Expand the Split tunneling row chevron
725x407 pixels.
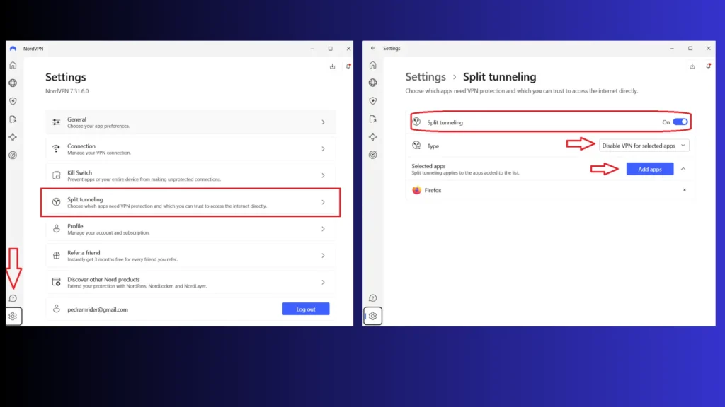tap(323, 202)
